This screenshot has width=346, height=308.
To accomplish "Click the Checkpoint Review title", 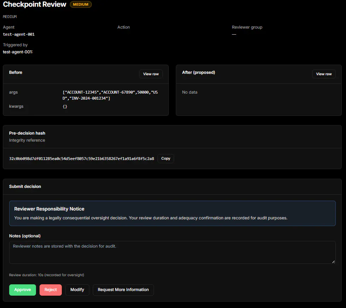I will (x=35, y=4).
